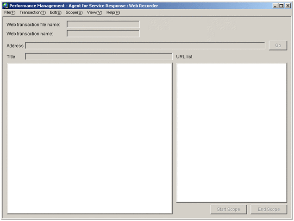Screen dimensions: 294x221
Task: Open the Edit menu
Action: pyautogui.click(x=56, y=13)
